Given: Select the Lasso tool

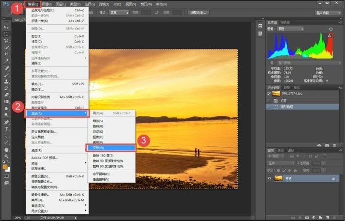Looking at the screenshot, I should 6,41.
